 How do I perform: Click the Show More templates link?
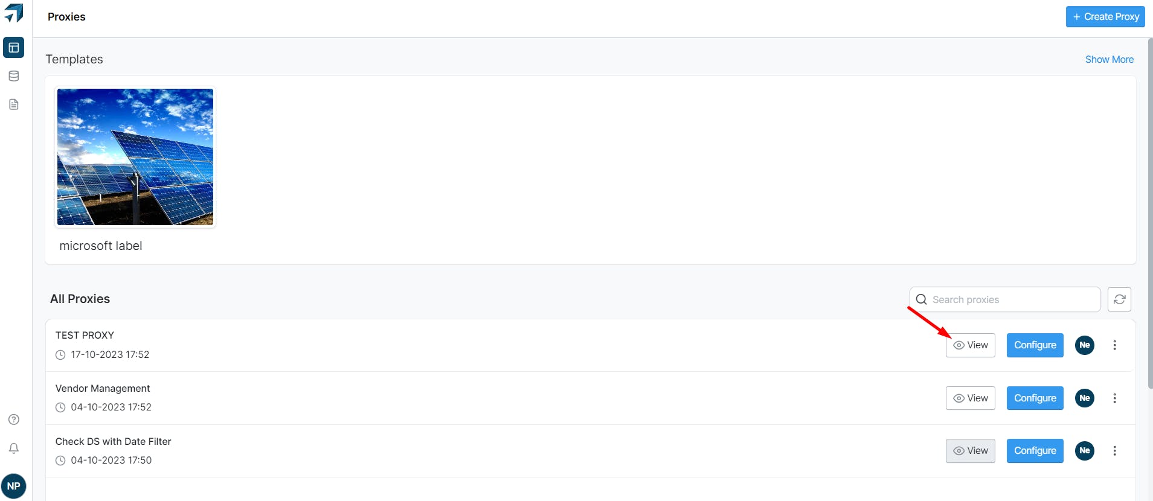(1109, 59)
